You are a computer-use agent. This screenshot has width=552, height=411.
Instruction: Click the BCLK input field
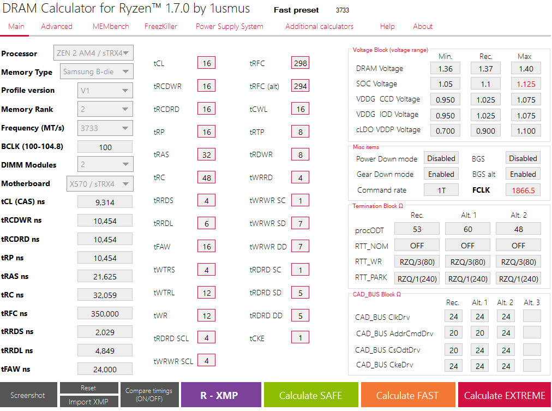tap(105, 147)
